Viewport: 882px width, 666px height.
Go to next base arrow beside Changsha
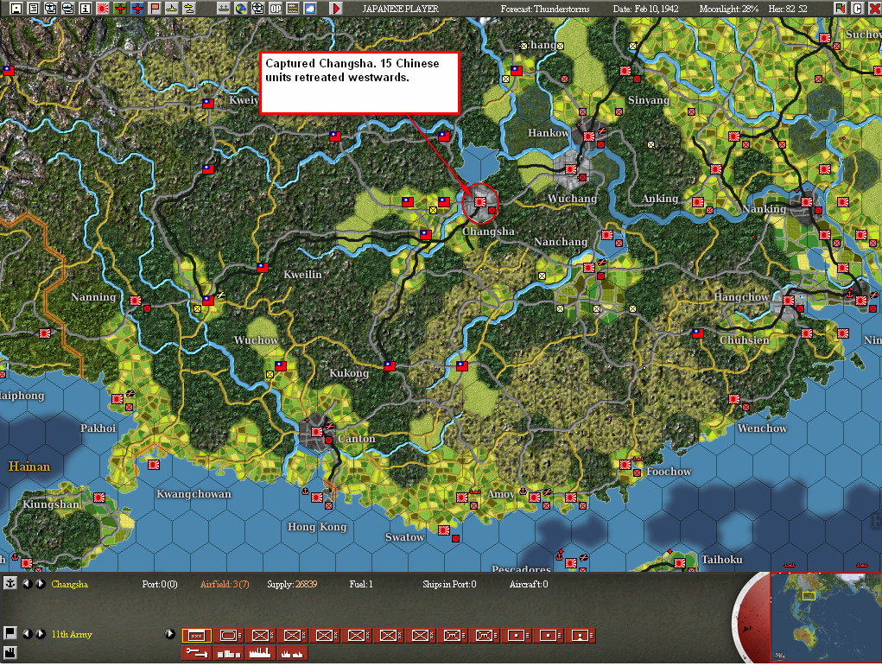click(x=41, y=584)
